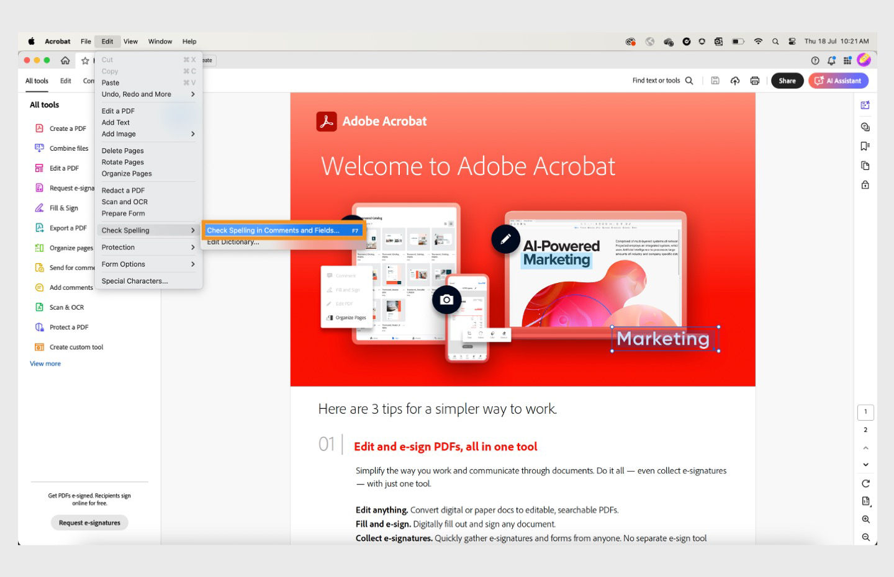Open the View menu
The image size is (894, 577).
coord(130,41)
